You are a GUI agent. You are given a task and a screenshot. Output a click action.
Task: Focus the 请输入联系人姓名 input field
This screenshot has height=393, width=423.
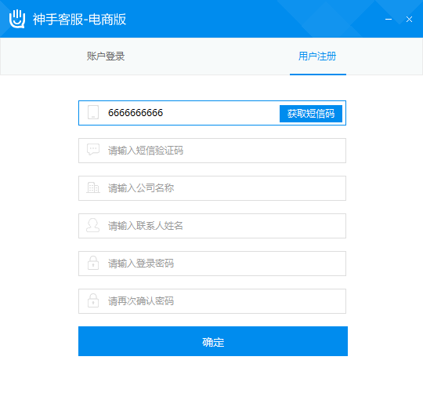tap(212, 226)
